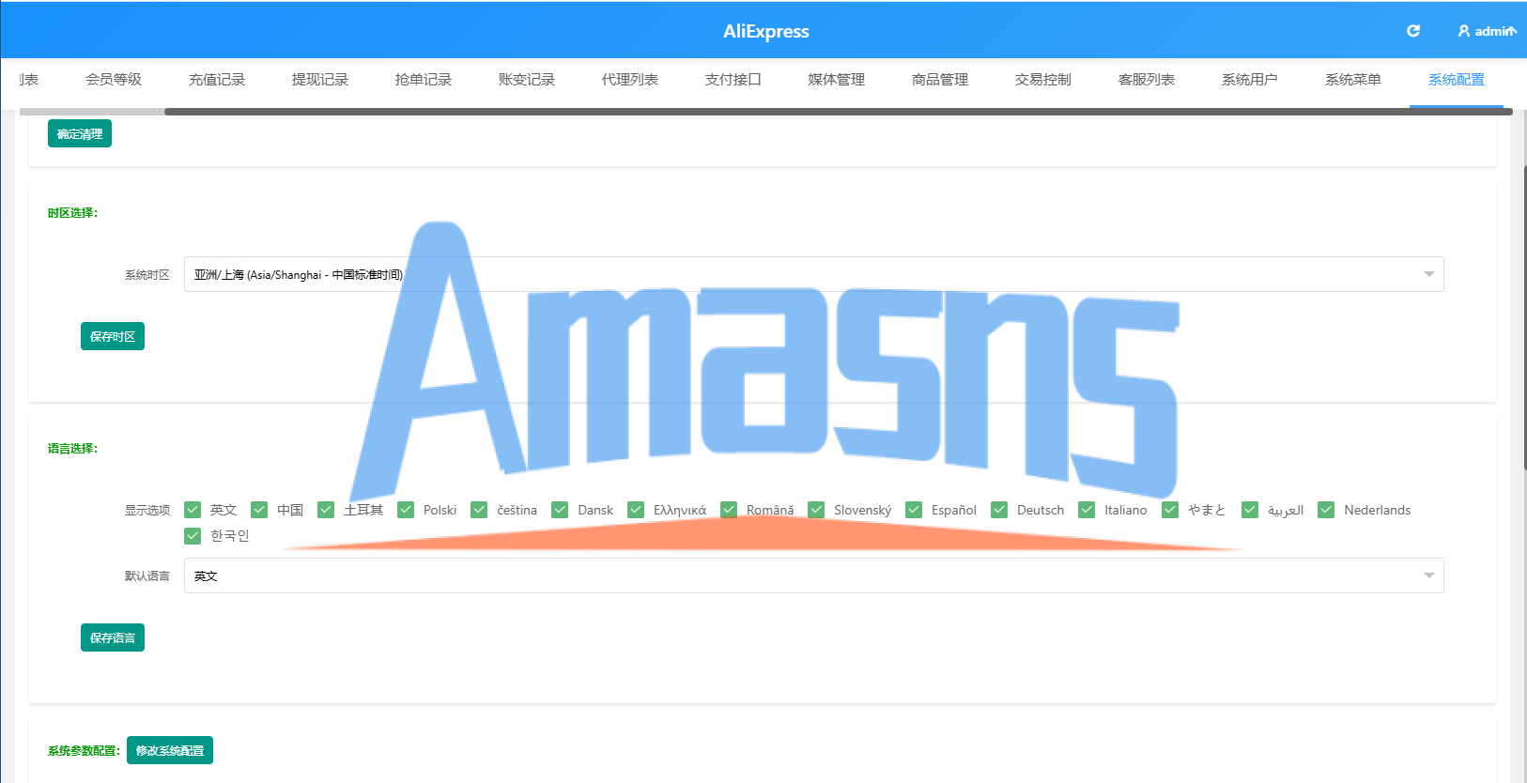Image resolution: width=1527 pixels, height=783 pixels.
Task: Click the horizontal tab bar scrollbar
Action: [838, 112]
